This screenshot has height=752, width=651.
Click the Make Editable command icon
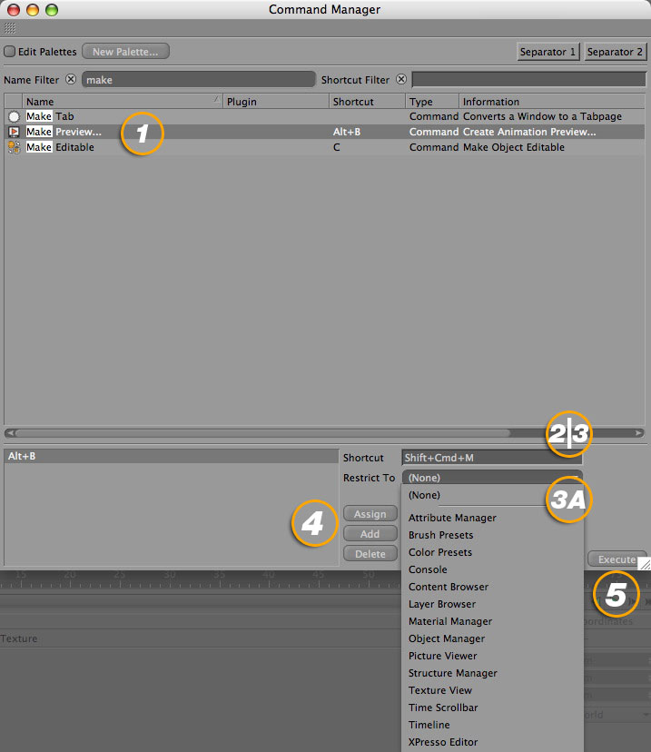14,147
